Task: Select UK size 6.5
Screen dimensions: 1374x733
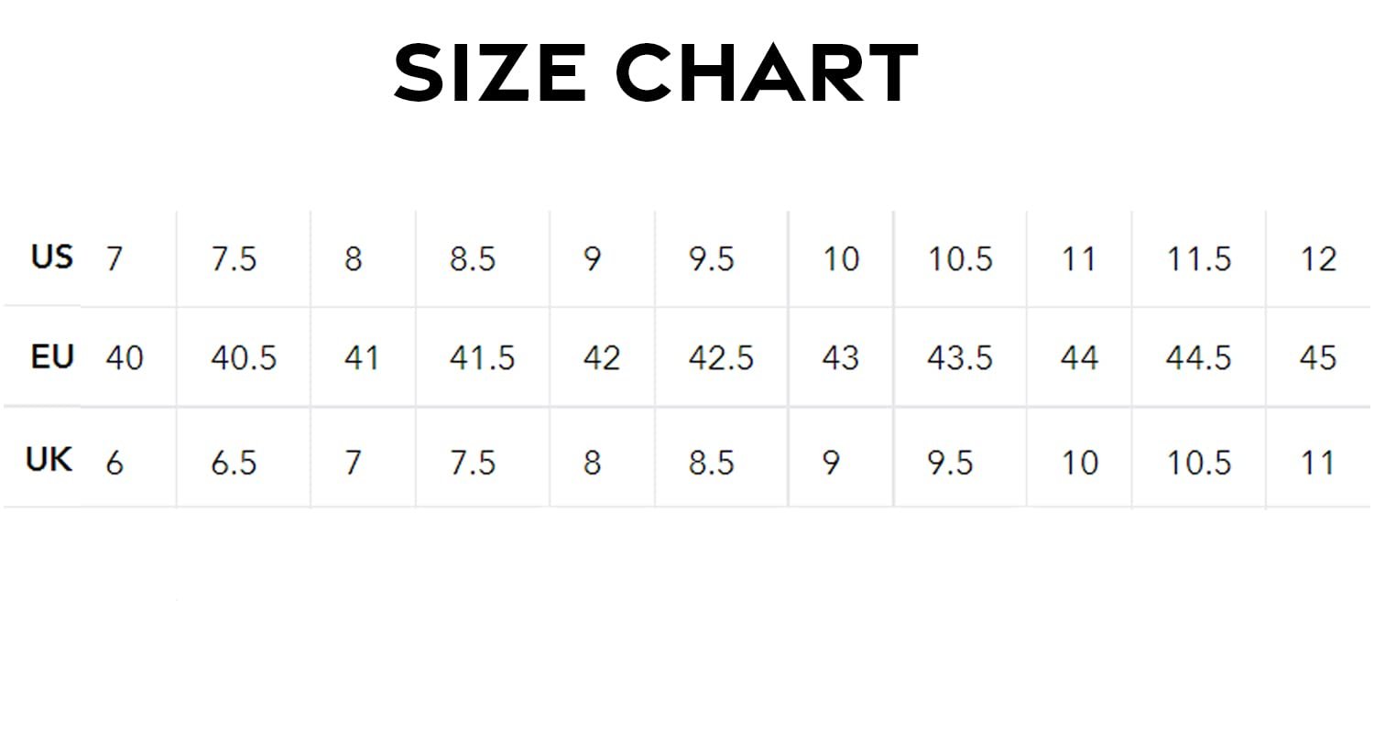Action: pyautogui.click(x=234, y=463)
